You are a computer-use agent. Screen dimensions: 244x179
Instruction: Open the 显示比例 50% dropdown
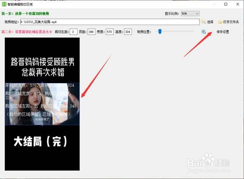pos(190,14)
